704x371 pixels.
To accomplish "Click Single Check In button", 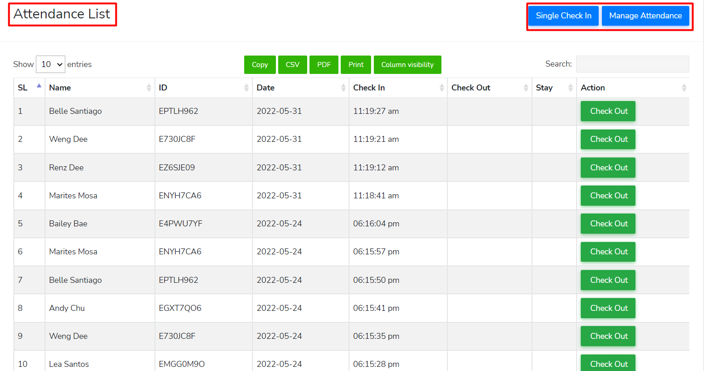I will pyautogui.click(x=563, y=16).
